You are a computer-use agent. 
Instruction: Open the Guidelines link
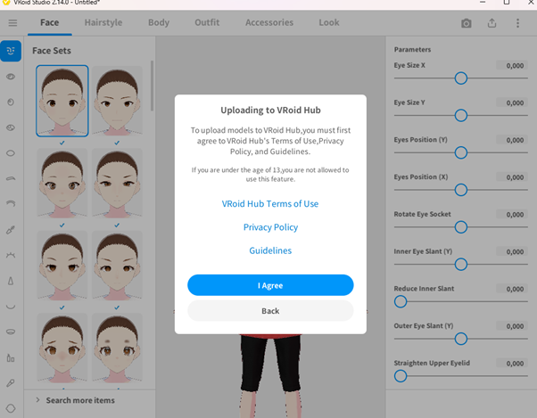[270, 250]
